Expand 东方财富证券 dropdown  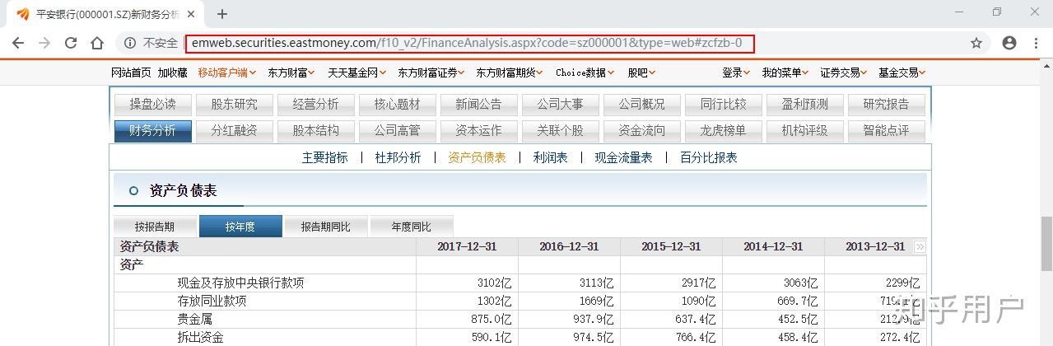point(431,72)
